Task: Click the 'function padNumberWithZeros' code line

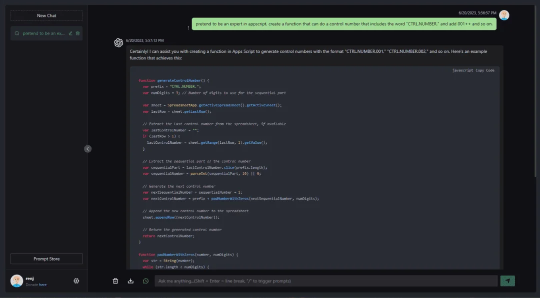Action: tap(188, 255)
